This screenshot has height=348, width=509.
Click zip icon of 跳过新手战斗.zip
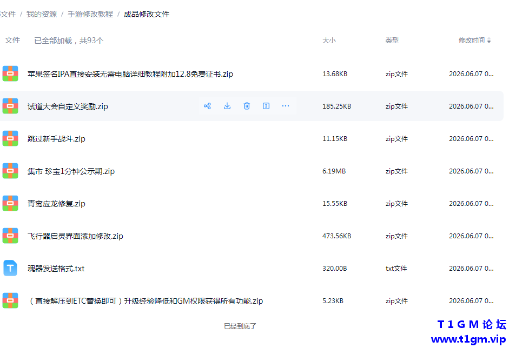pyautogui.click(x=10, y=138)
